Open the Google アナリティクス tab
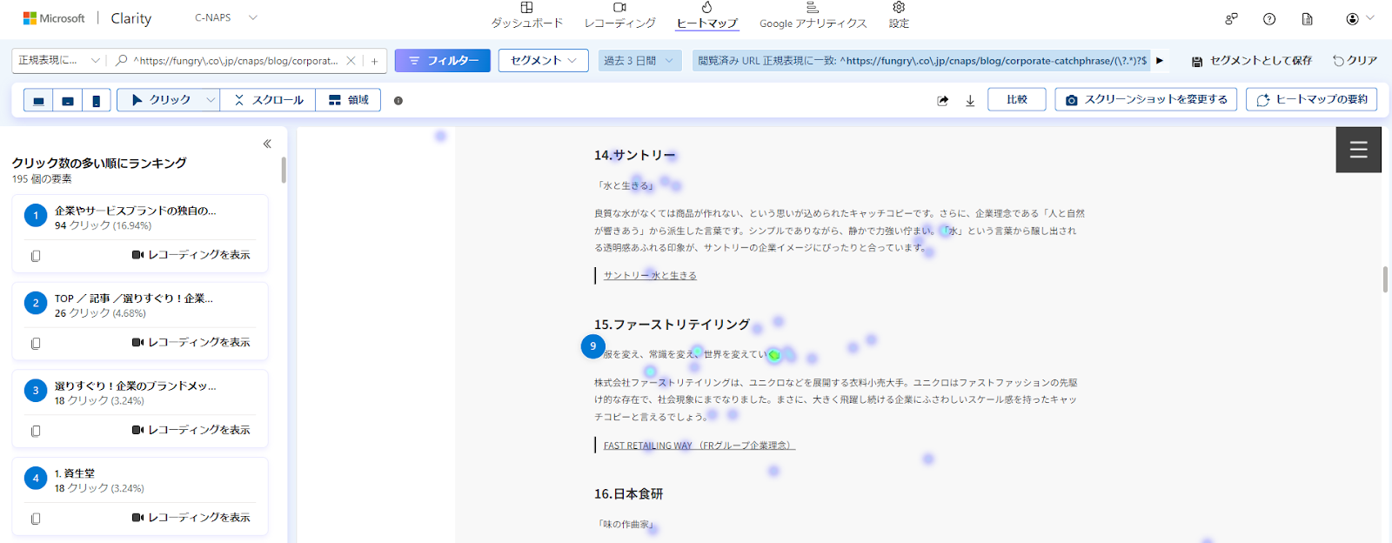This screenshot has height=543, width=1392. [x=813, y=17]
